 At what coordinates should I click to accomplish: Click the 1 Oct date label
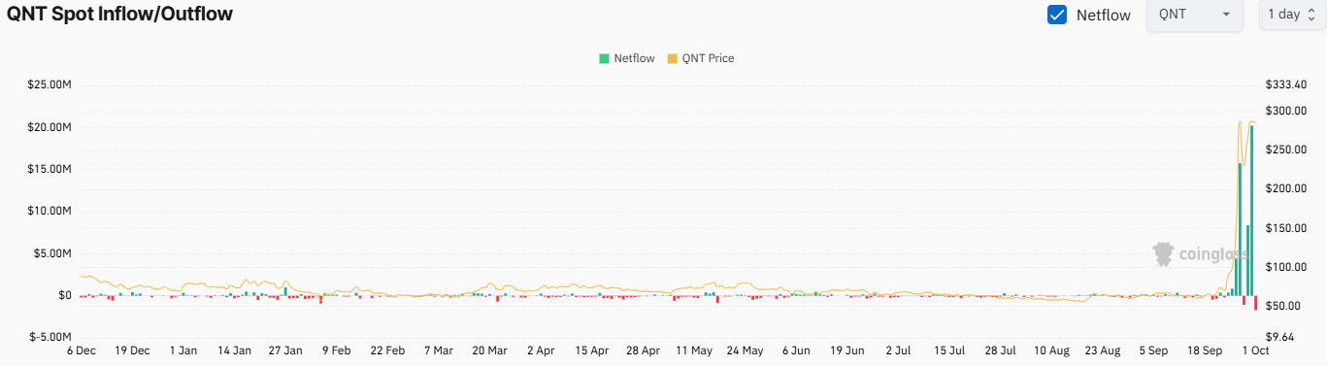pyautogui.click(x=1255, y=350)
